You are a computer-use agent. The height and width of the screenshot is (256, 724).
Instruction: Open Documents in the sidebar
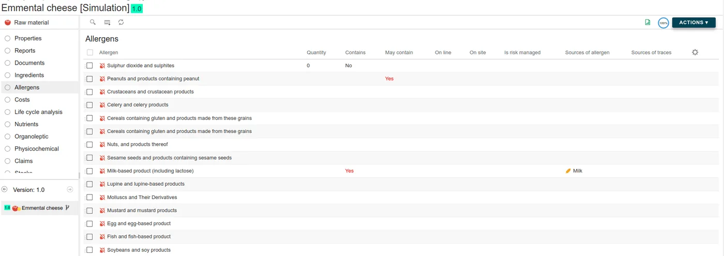point(29,63)
